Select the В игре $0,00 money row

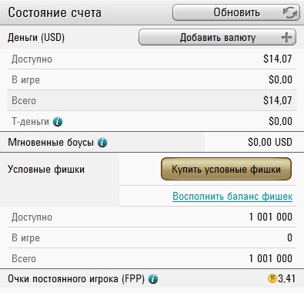152,79
